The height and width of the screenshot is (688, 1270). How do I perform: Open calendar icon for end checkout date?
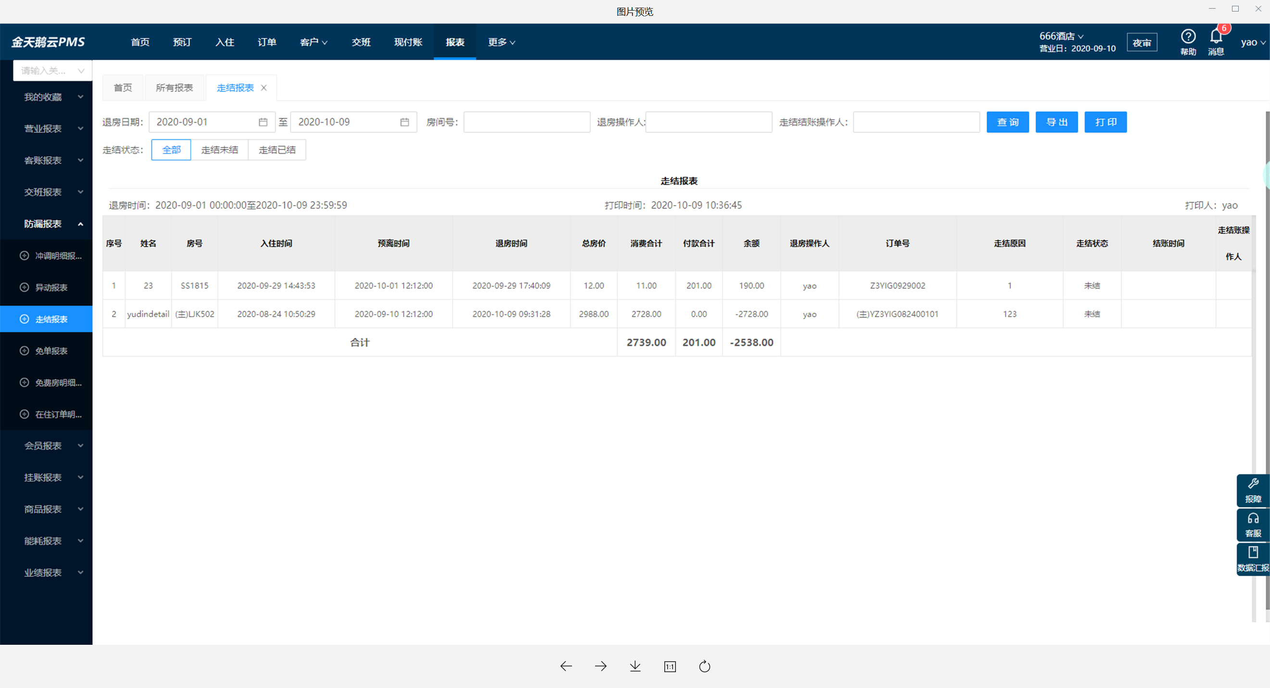point(405,122)
